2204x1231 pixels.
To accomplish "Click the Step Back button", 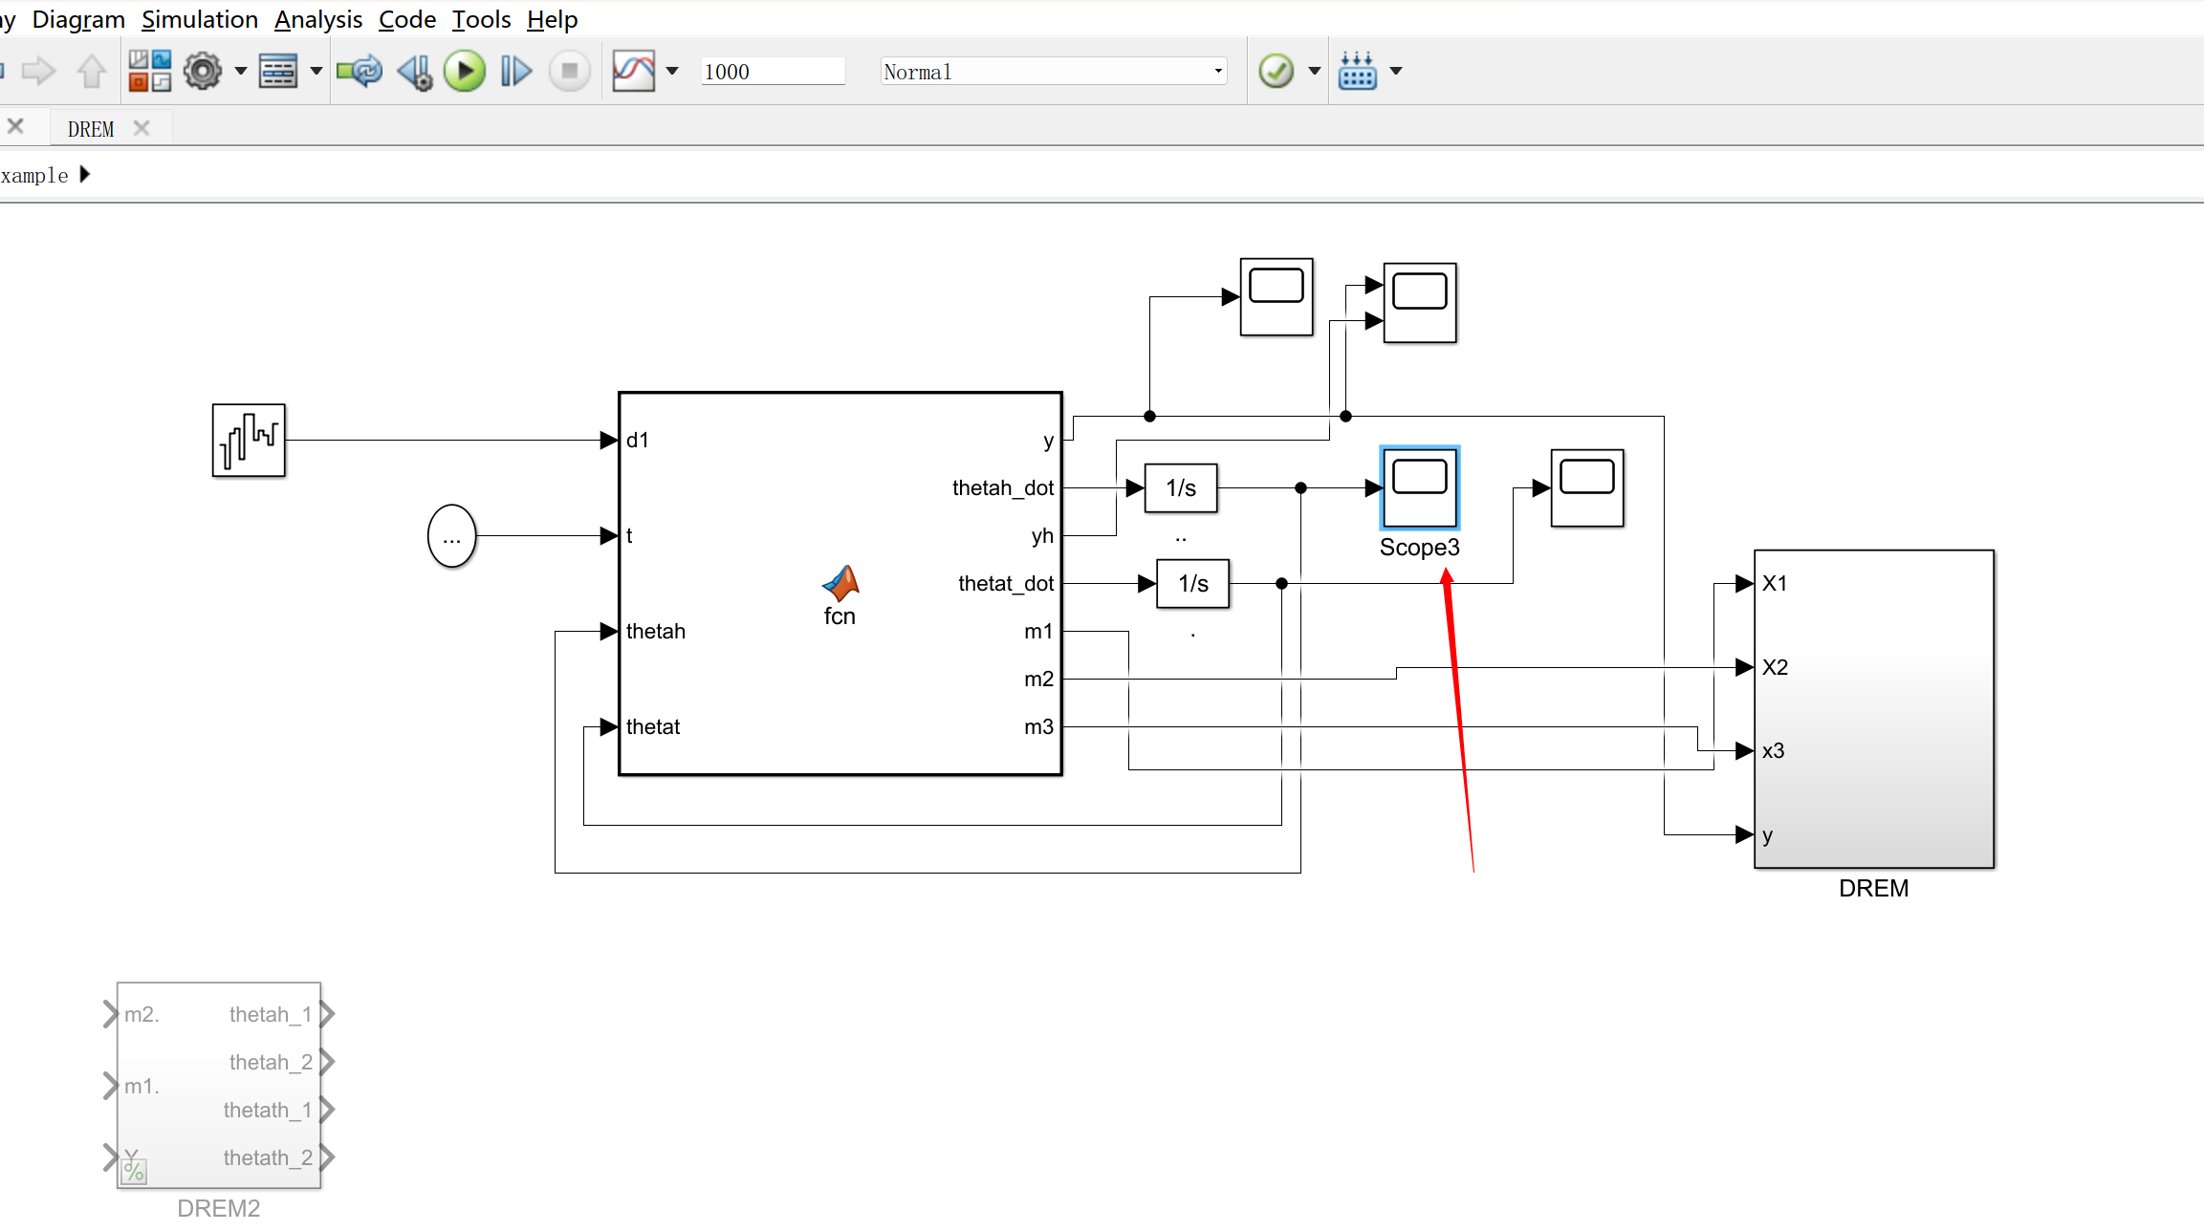I will click(x=415, y=72).
